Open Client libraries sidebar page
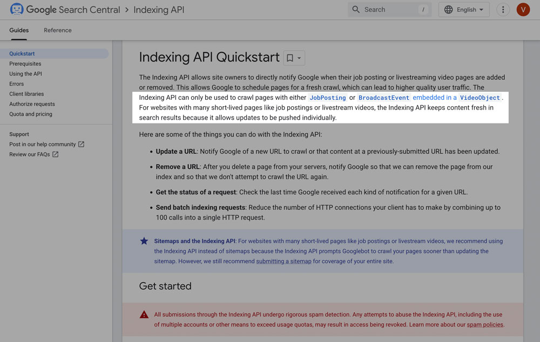The height and width of the screenshot is (342, 540). [x=26, y=94]
